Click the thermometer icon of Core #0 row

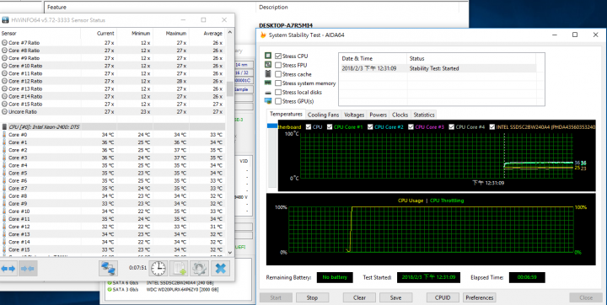click(x=5, y=135)
